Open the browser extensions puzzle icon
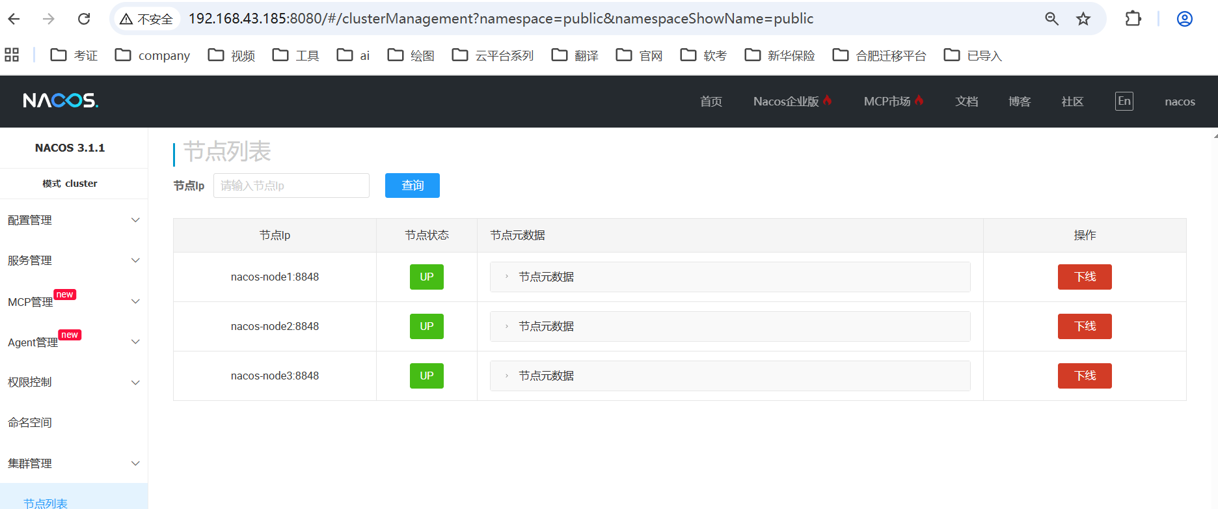 1133,19
